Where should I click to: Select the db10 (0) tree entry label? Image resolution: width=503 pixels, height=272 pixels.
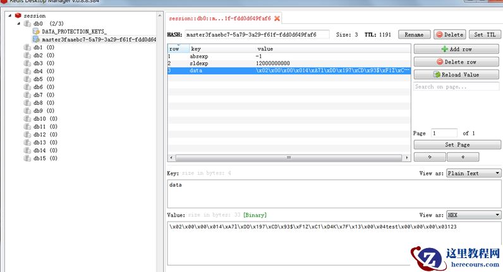coord(45,119)
